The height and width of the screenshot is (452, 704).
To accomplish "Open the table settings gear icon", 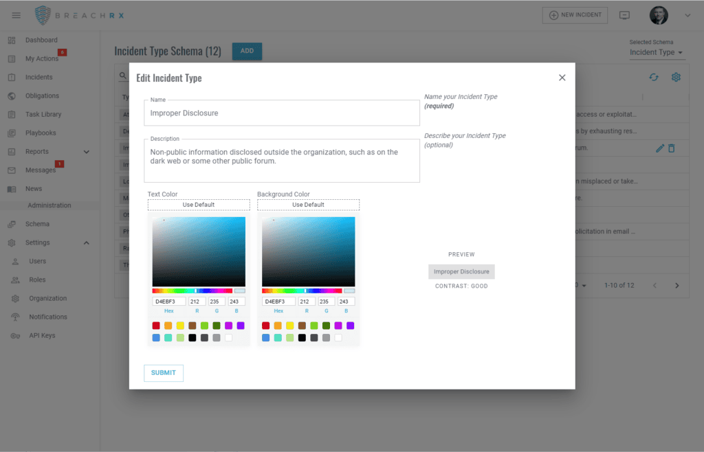I will click(x=675, y=77).
